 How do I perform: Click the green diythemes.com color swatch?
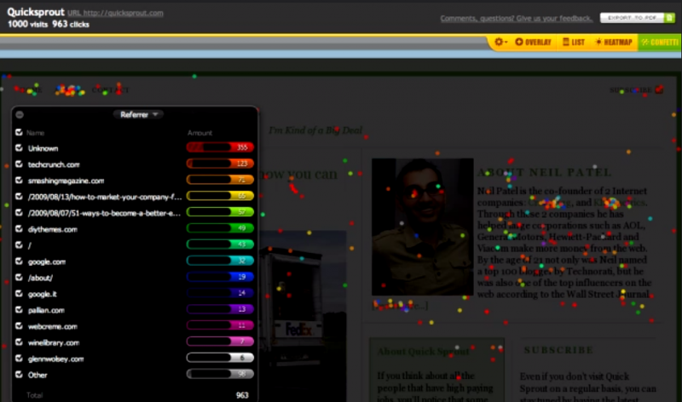click(x=220, y=228)
